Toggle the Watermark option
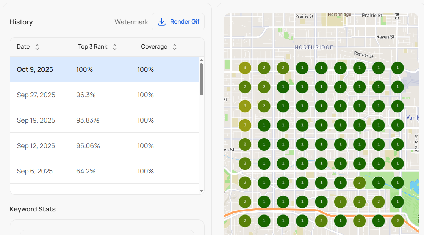The width and height of the screenshot is (424, 235). 131,22
